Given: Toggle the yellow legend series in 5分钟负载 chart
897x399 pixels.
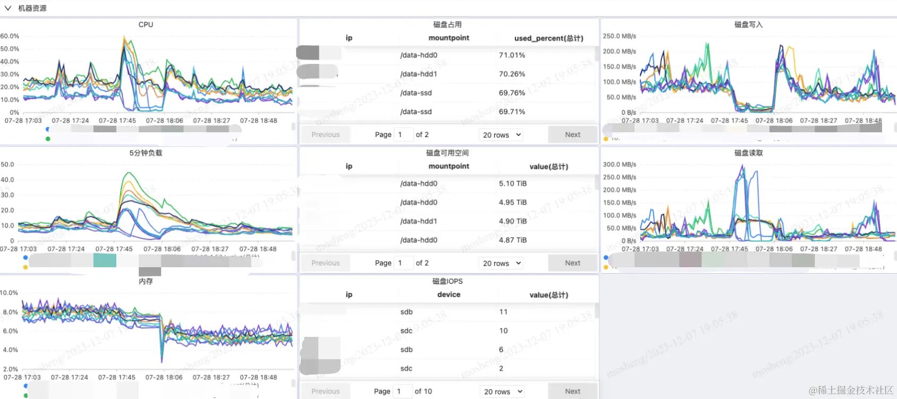Looking at the screenshot, I should click(x=25, y=267).
